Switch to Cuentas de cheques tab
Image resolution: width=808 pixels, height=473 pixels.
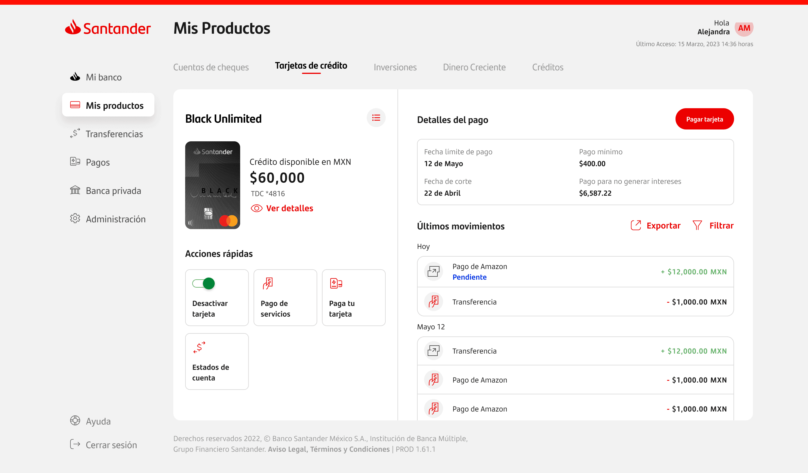click(x=211, y=67)
